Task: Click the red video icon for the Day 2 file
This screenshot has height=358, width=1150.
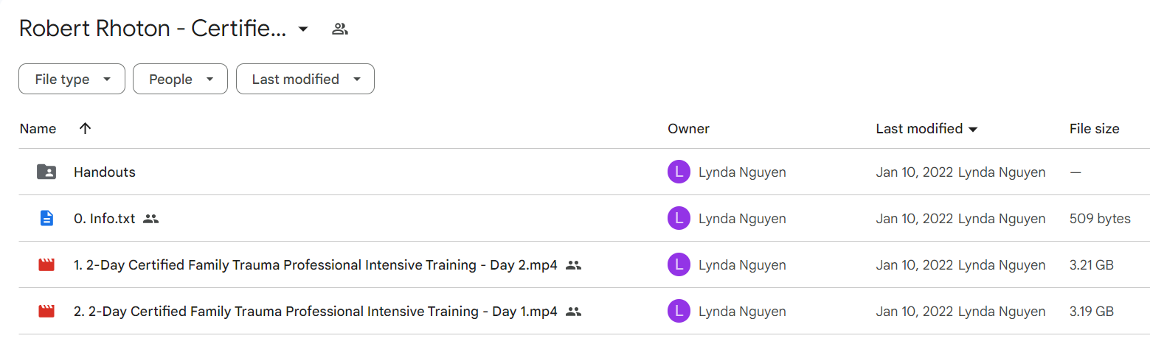Action: click(x=46, y=265)
